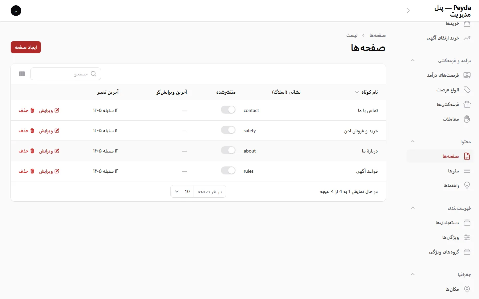Open منوها in the sidebar

(440, 171)
